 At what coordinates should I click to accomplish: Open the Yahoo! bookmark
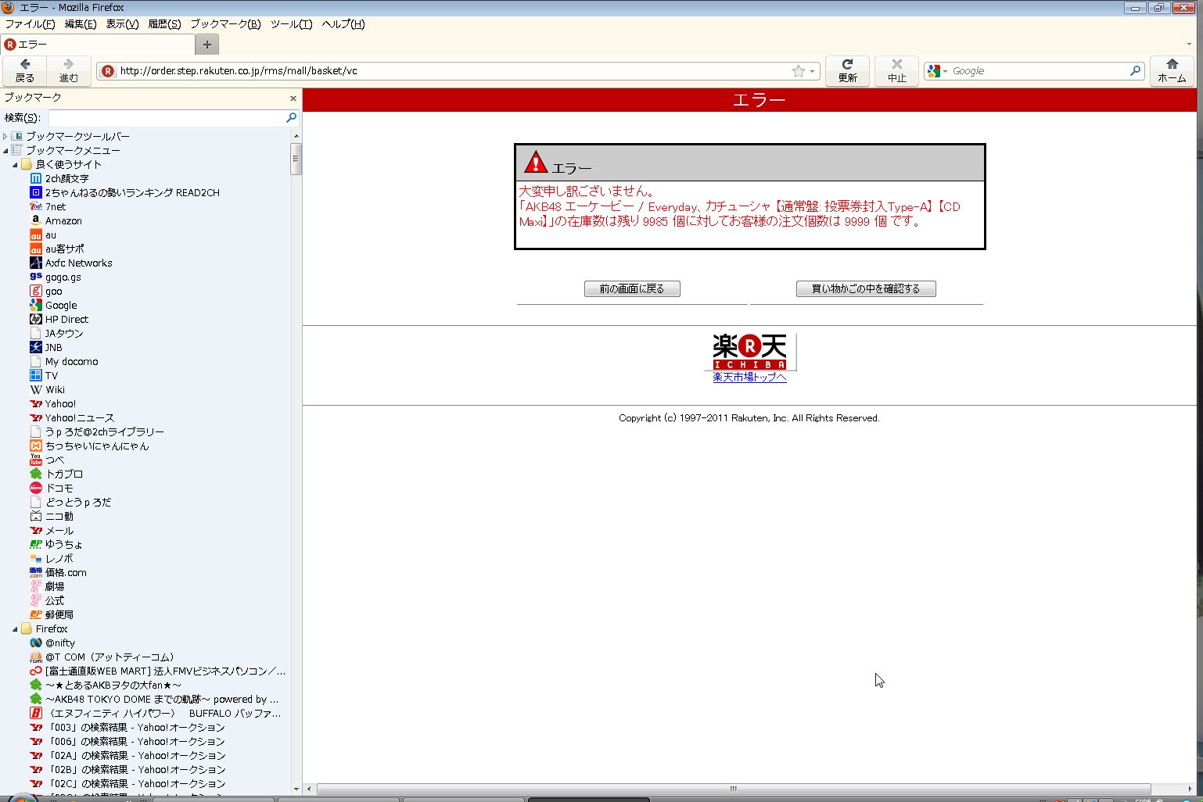52,404
